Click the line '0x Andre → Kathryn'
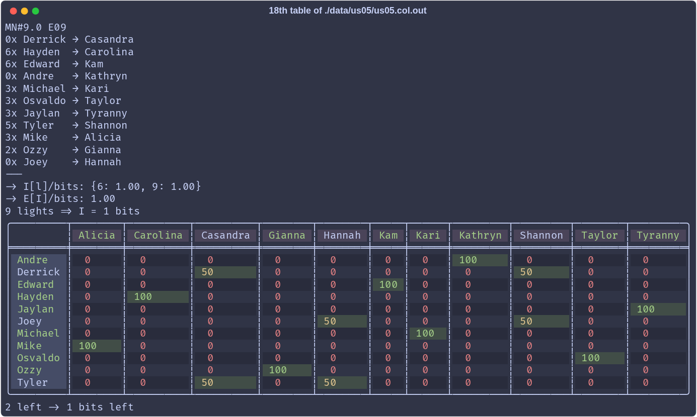The image size is (697, 417). coord(66,76)
